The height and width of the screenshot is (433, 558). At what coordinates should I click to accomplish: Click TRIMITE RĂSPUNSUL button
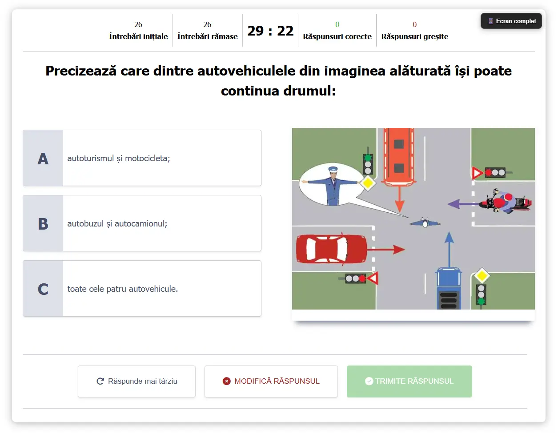(409, 381)
